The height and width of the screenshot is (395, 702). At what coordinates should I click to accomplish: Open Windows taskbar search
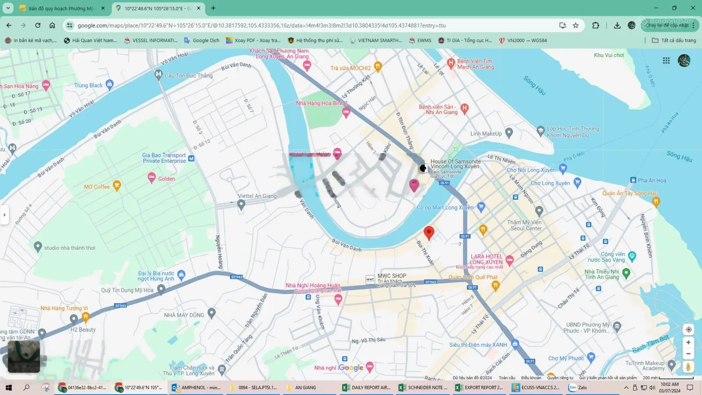tap(26, 388)
